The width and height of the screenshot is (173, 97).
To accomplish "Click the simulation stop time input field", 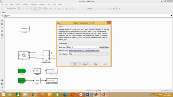I will point(80,8).
